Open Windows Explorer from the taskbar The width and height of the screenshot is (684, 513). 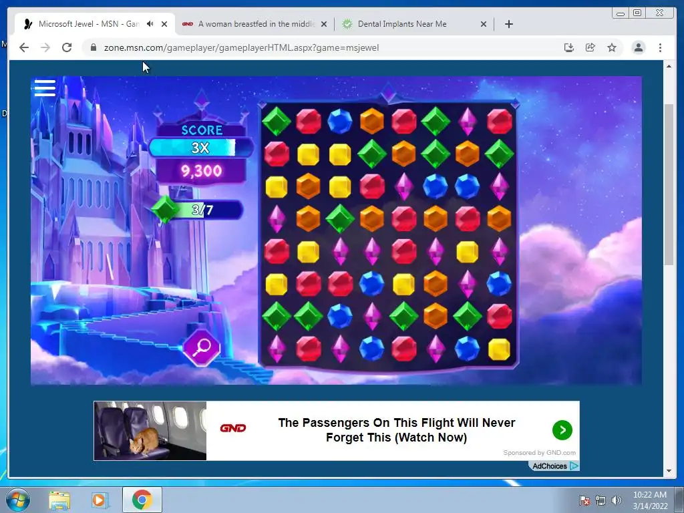(x=59, y=500)
